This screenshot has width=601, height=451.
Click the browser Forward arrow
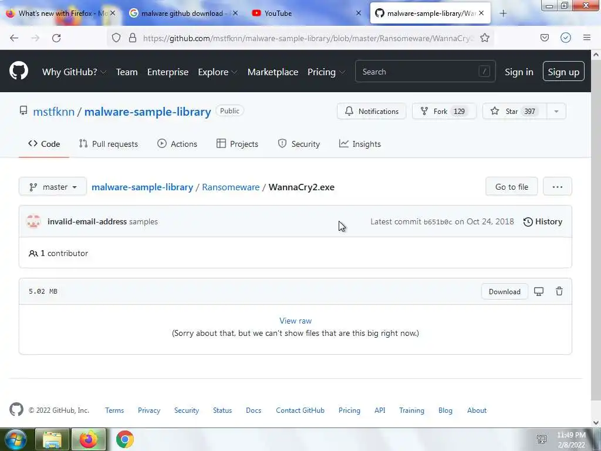pyautogui.click(x=35, y=38)
